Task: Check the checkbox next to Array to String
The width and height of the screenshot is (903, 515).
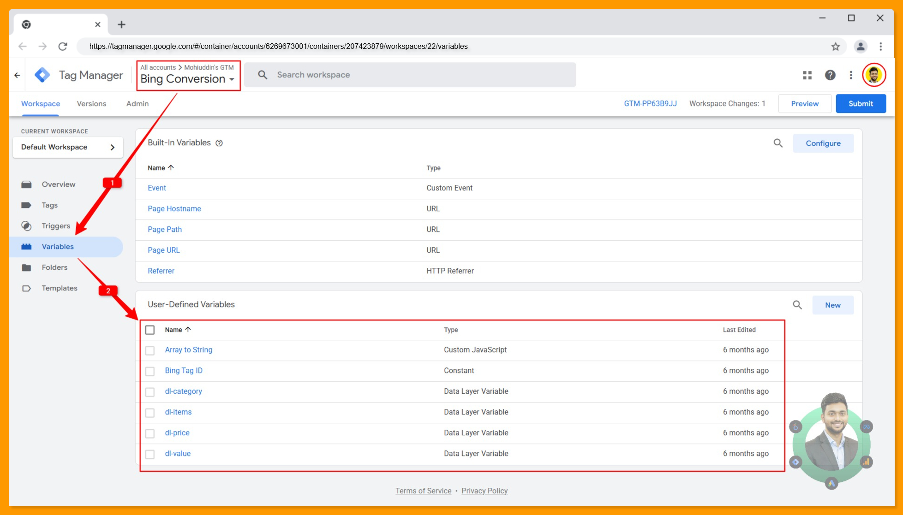Action: point(150,350)
